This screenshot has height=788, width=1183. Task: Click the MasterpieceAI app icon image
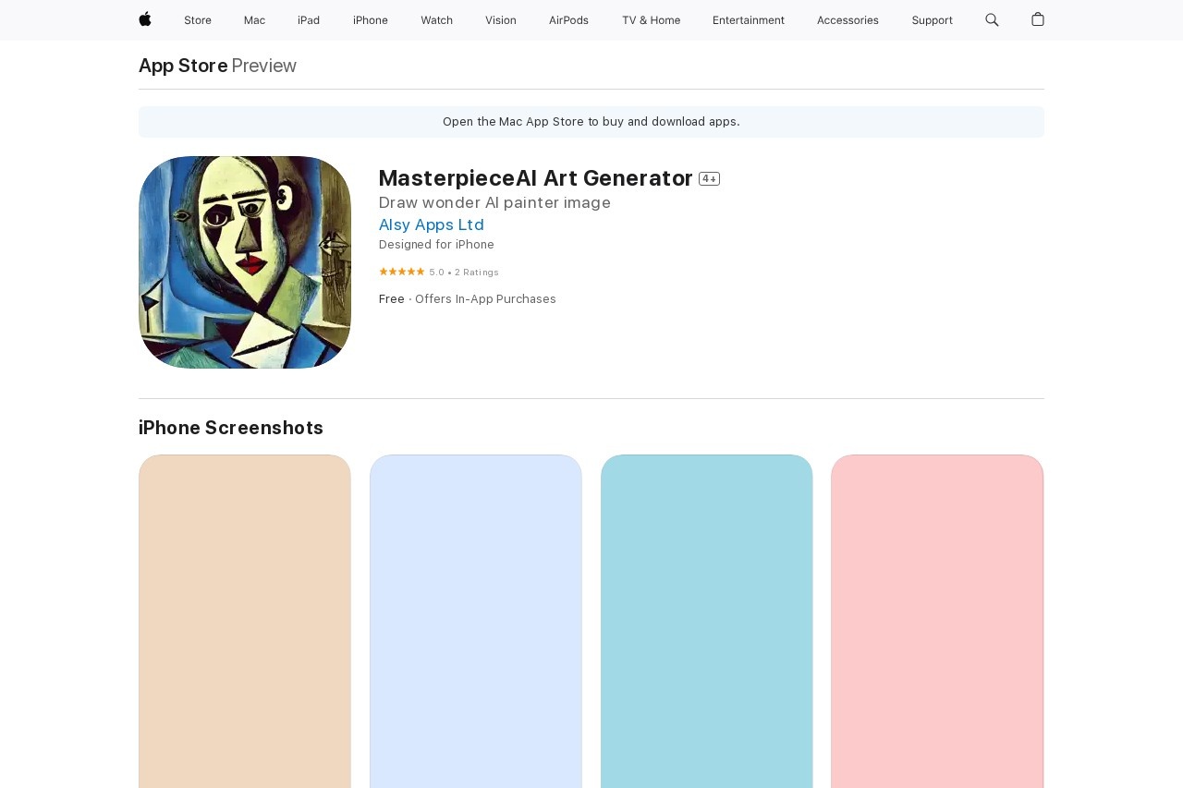point(245,262)
